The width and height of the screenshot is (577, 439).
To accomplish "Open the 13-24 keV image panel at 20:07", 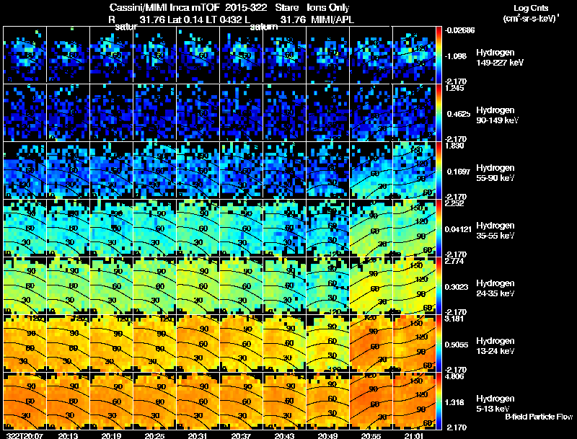I will pos(25,343).
